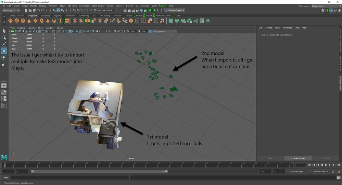Toggle the Modeling Toolkit sidebar button
This screenshot has height=185, width=342.
tap(340, 64)
